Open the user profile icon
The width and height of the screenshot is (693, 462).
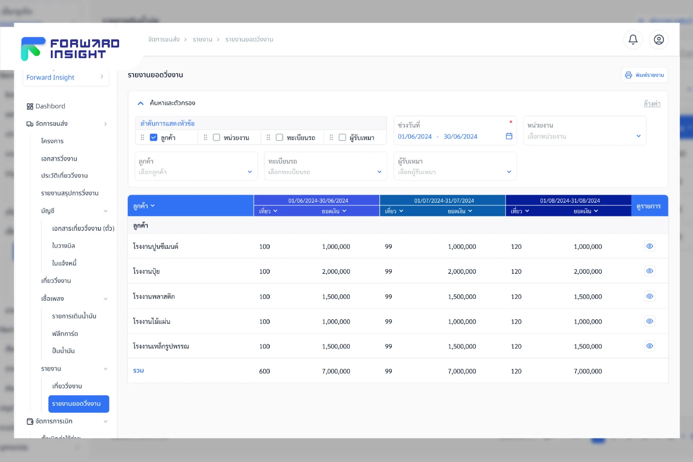click(659, 40)
